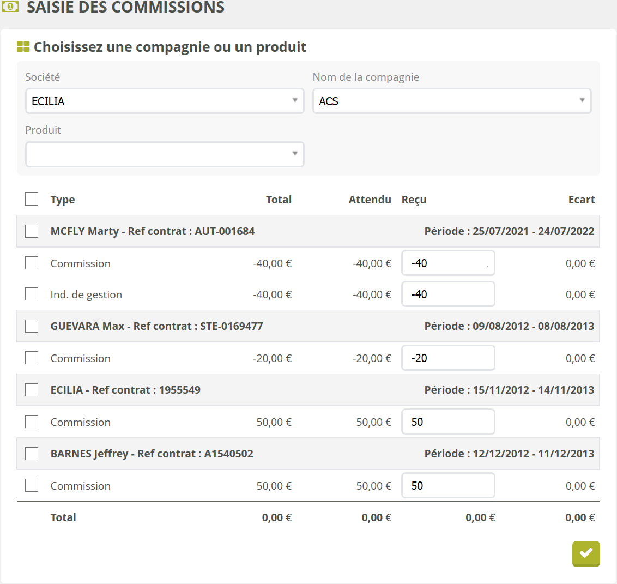Click Reçu input for ECILIA Commission
The height and width of the screenshot is (584, 617).
pyautogui.click(x=447, y=422)
